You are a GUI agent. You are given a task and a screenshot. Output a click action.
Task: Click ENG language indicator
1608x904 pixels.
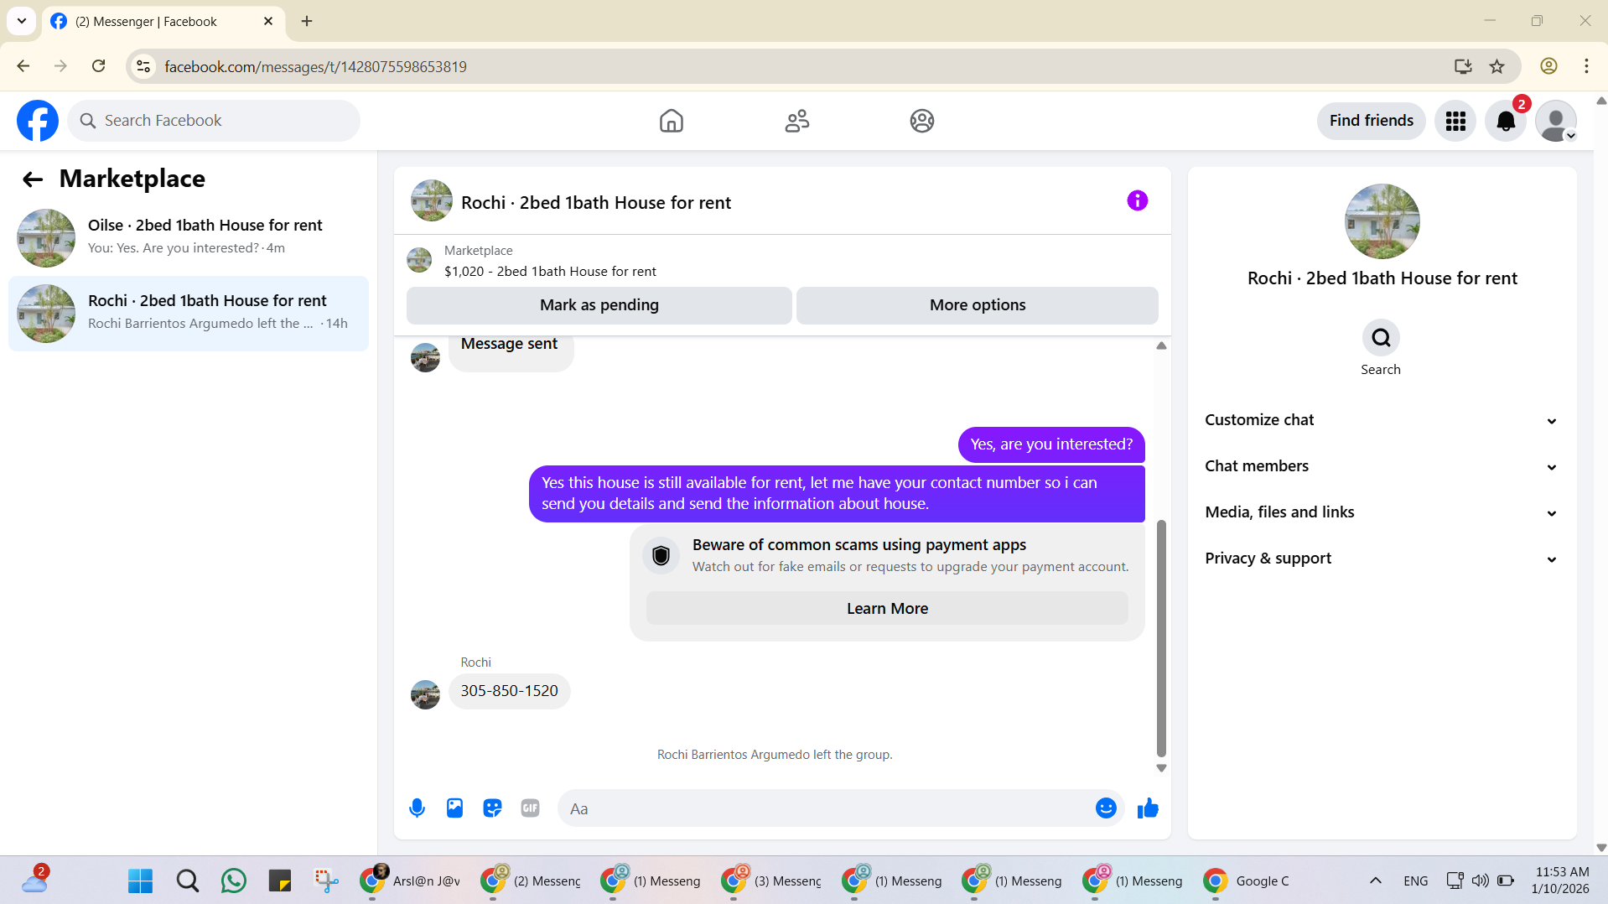(1416, 881)
